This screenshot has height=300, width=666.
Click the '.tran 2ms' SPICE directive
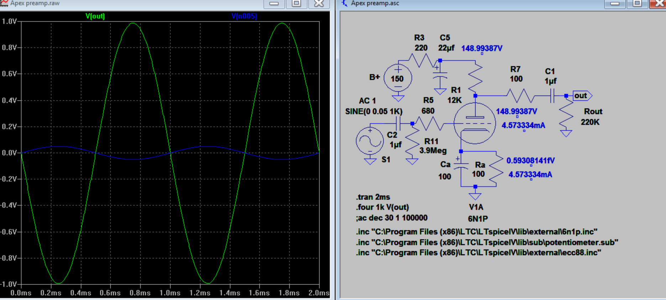tap(373, 197)
